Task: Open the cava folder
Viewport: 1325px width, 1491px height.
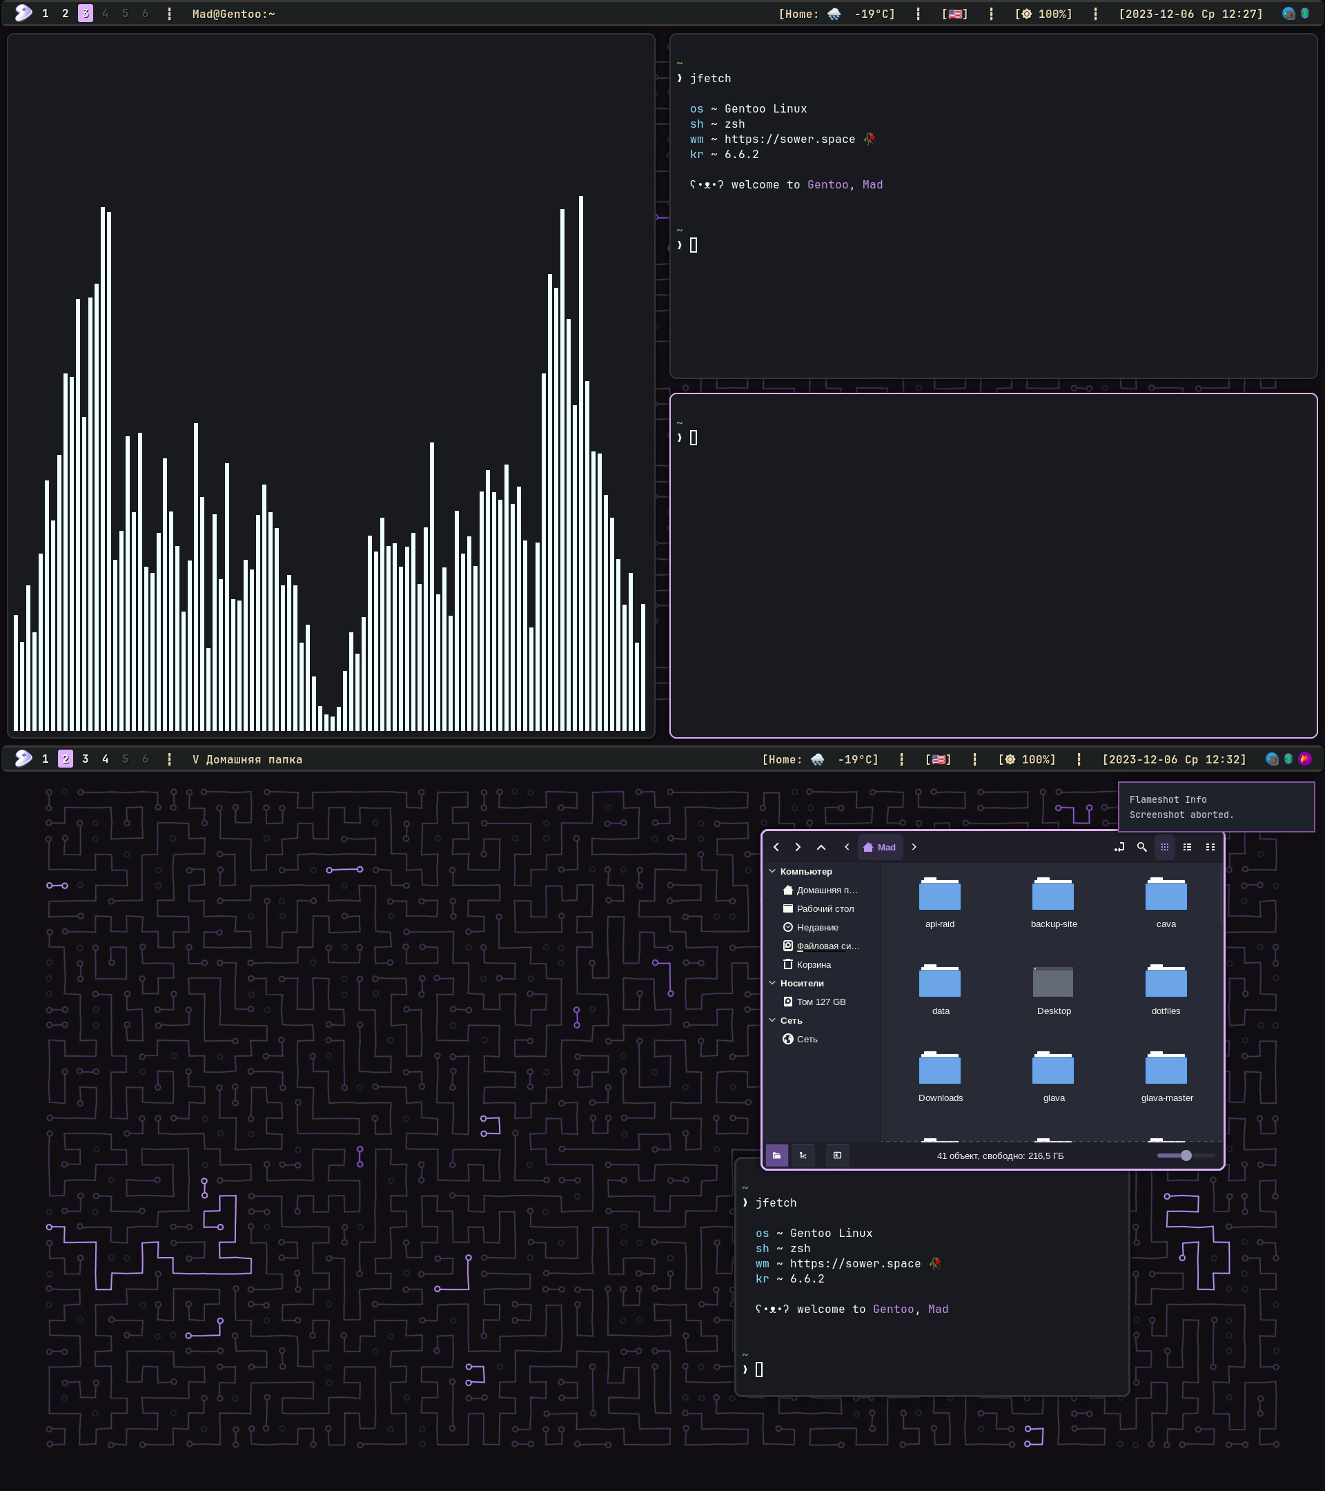Action: 1166,903
